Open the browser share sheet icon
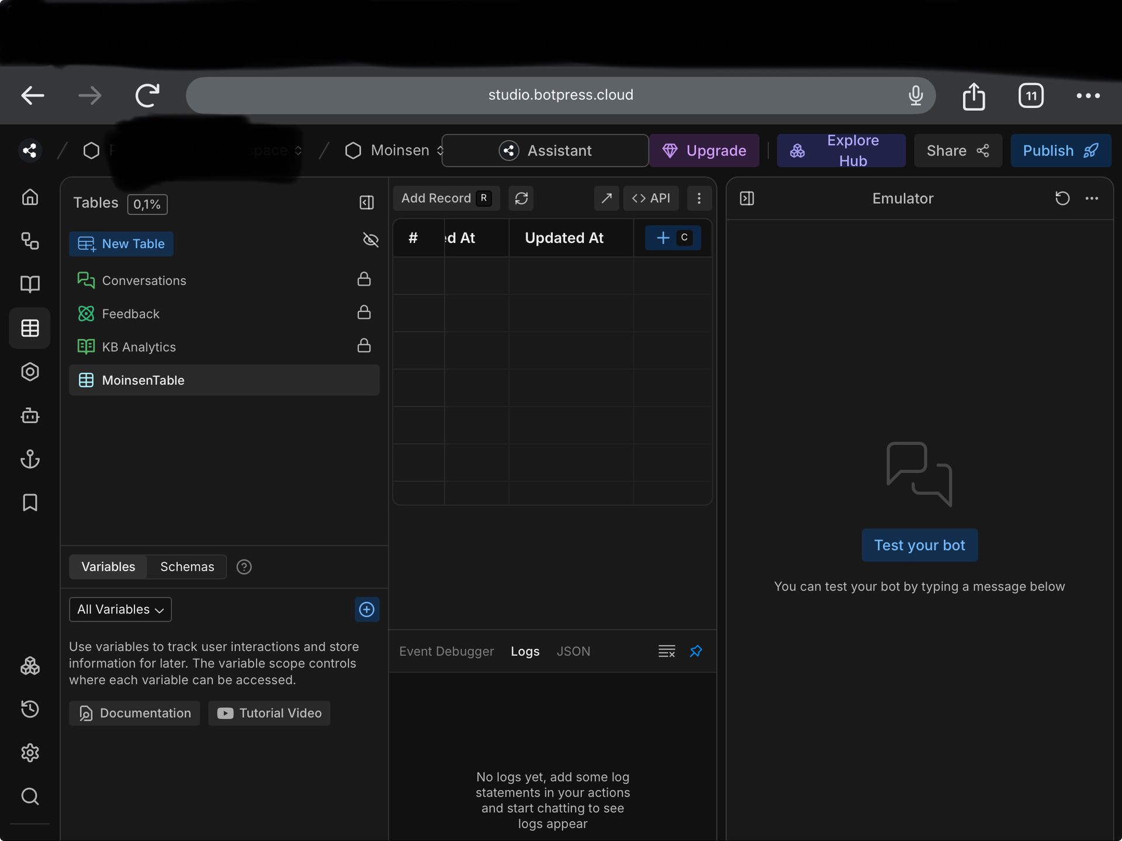1122x841 pixels. click(x=974, y=96)
